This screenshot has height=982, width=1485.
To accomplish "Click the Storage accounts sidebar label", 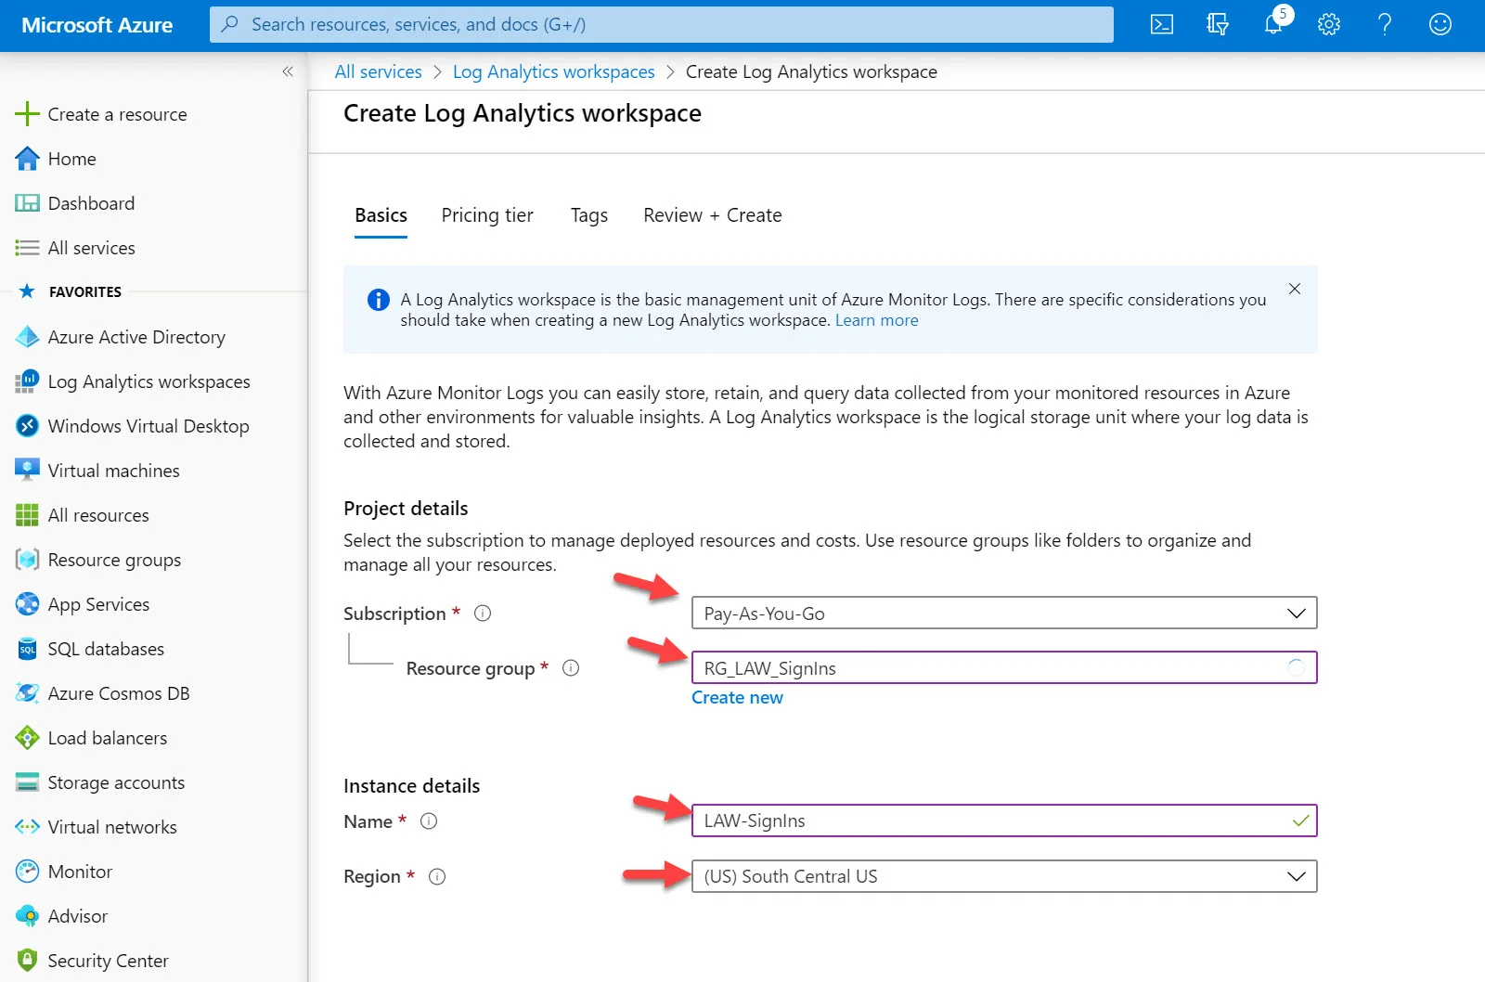I will coord(116,782).
